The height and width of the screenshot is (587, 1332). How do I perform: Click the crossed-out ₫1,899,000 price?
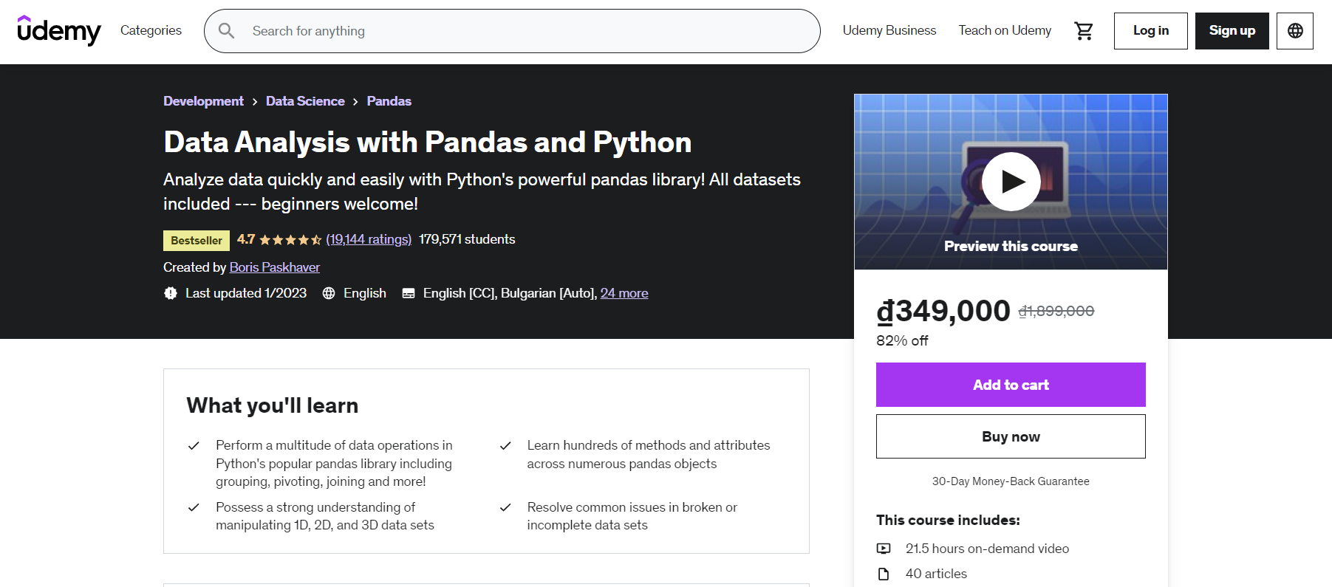pos(1056,312)
